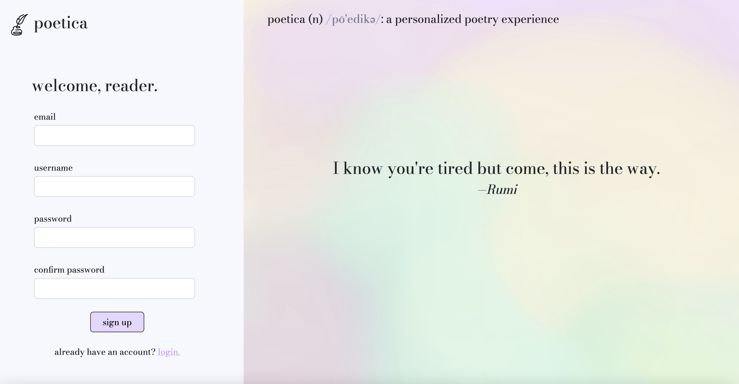Click the poetica wordmark beside the quill

click(x=61, y=23)
